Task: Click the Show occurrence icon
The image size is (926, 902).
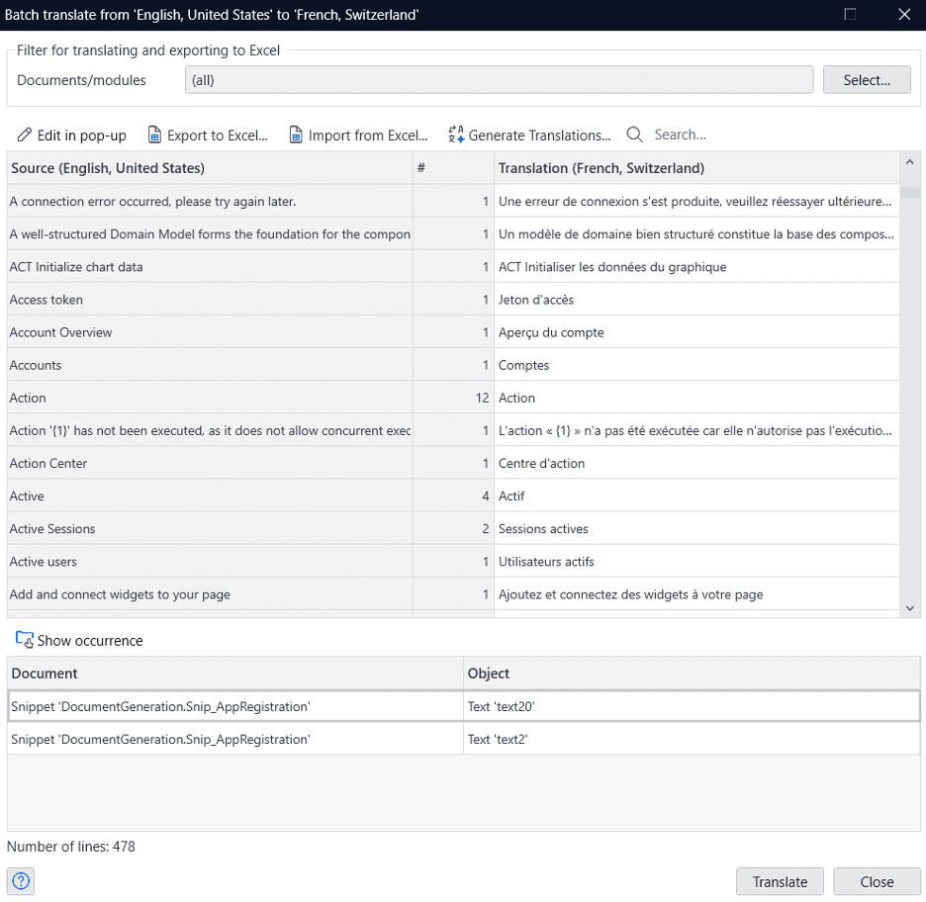Action: click(25, 640)
